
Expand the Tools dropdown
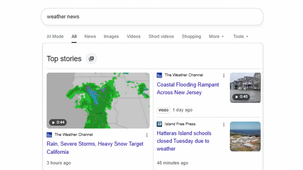(241, 37)
